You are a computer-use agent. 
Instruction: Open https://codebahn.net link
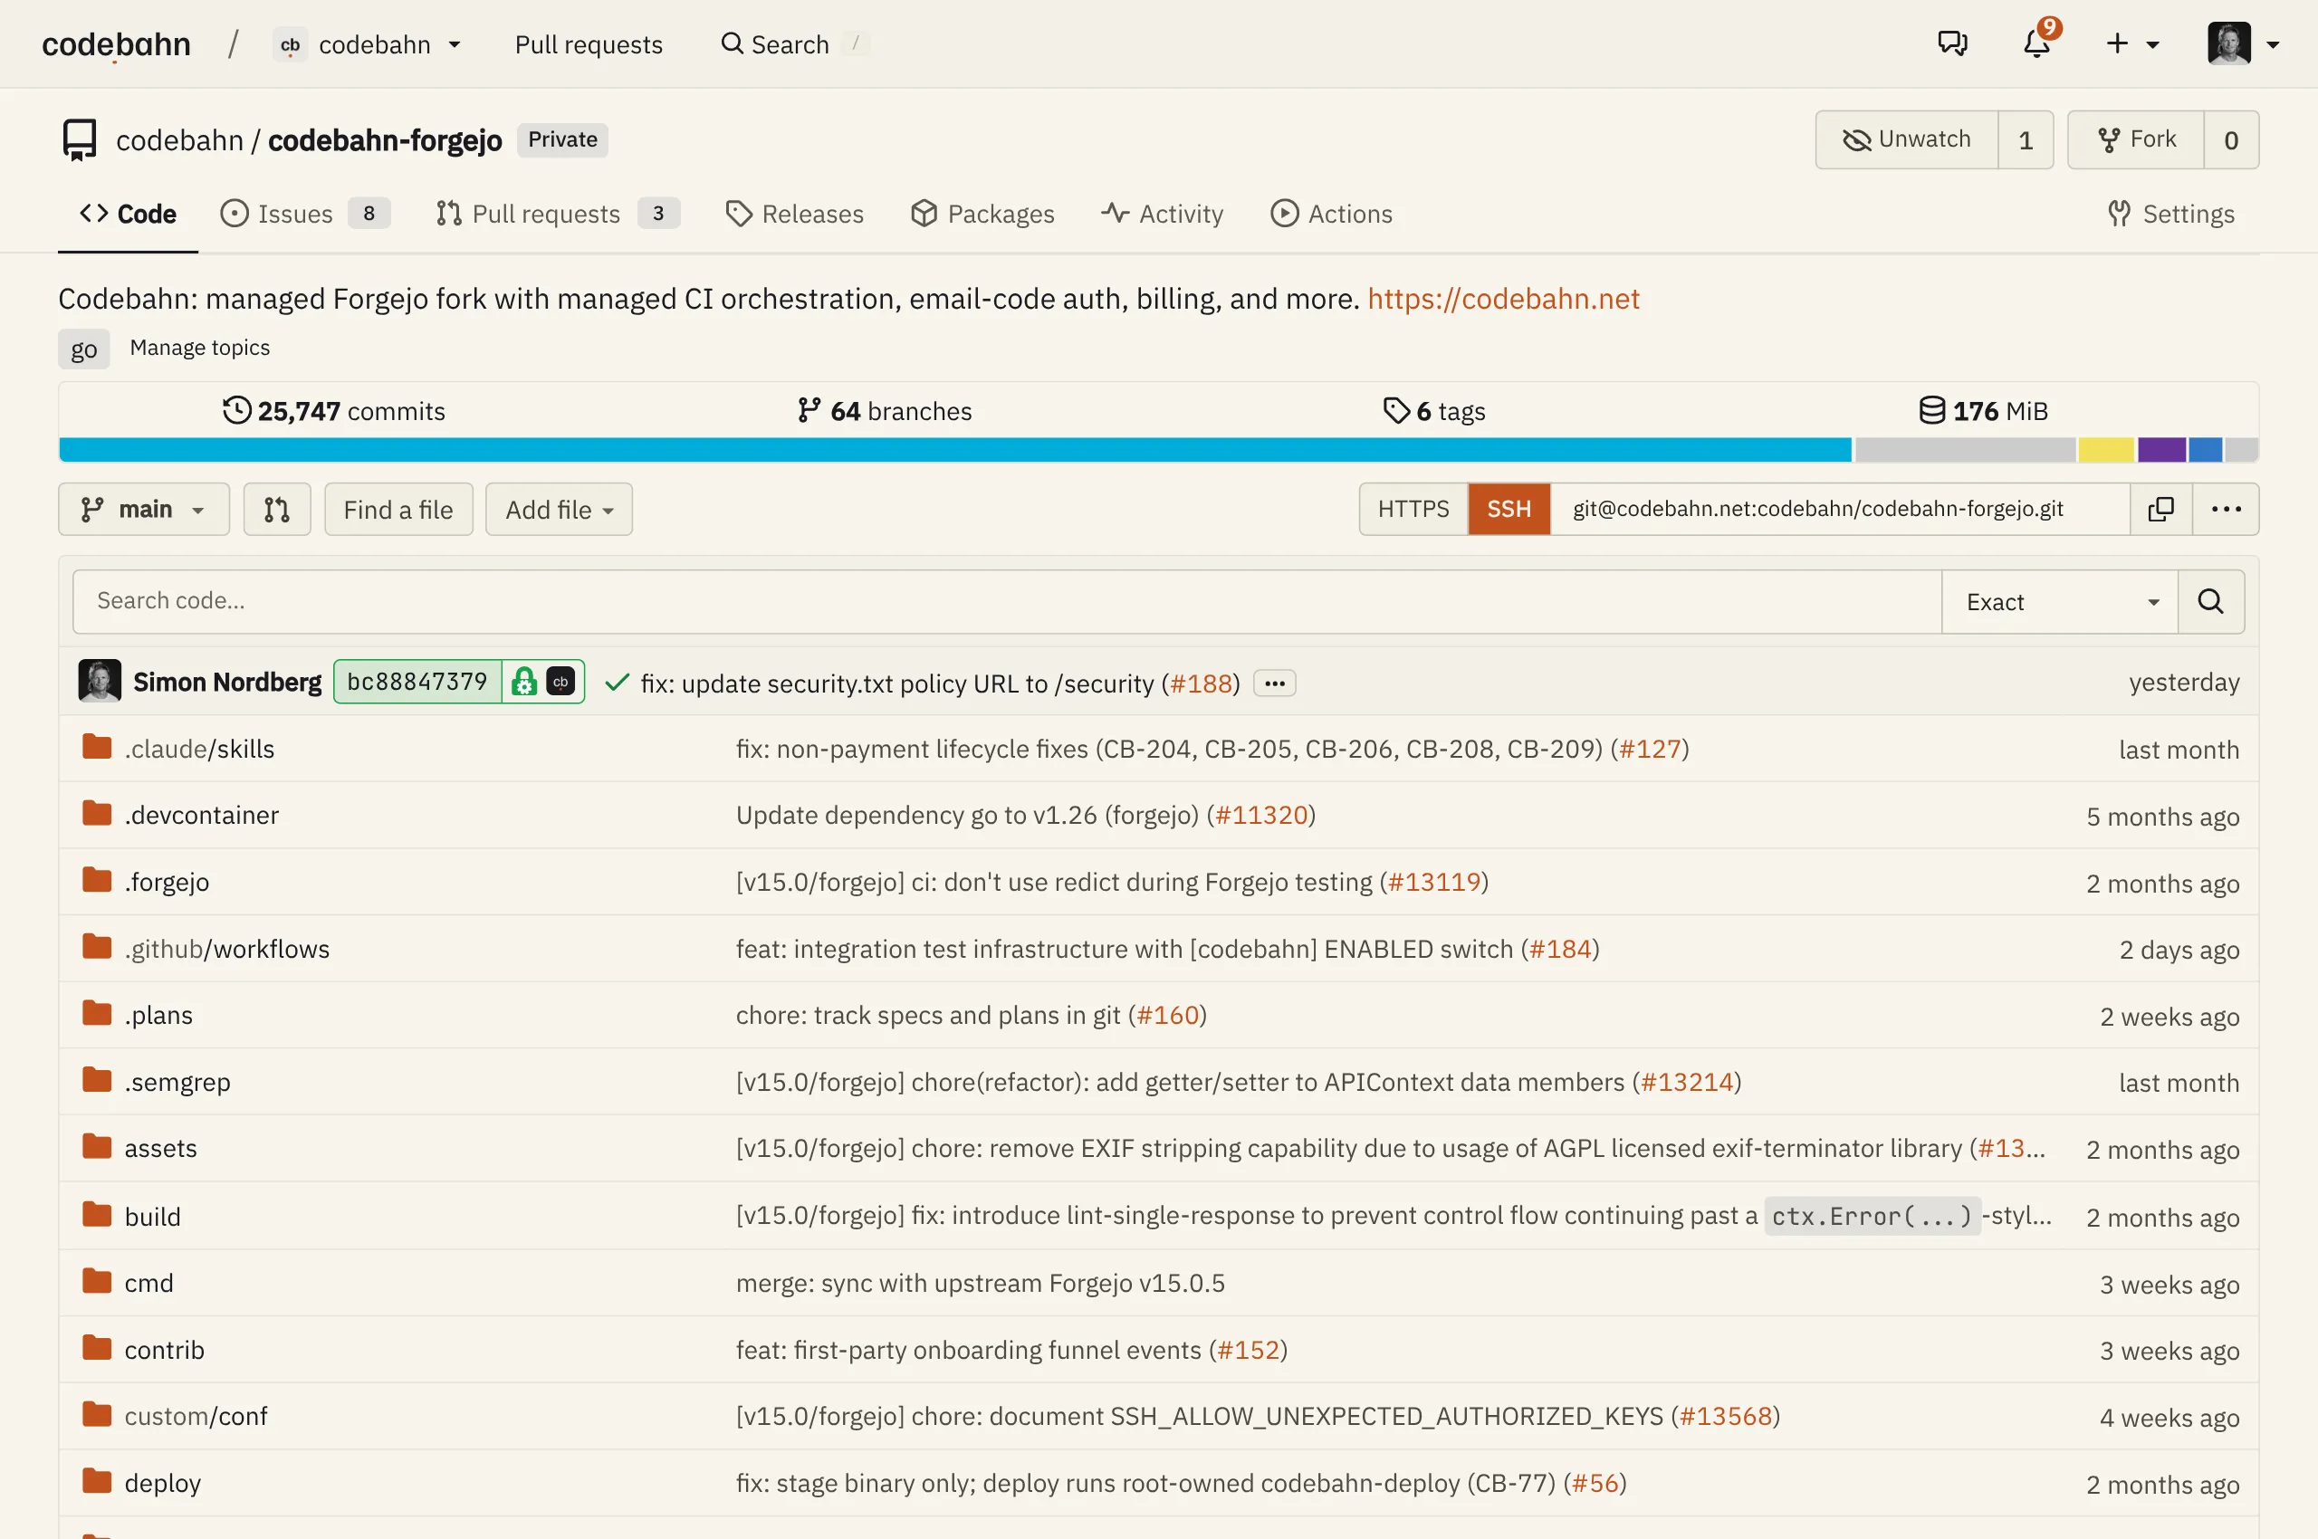click(x=1503, y=299)
